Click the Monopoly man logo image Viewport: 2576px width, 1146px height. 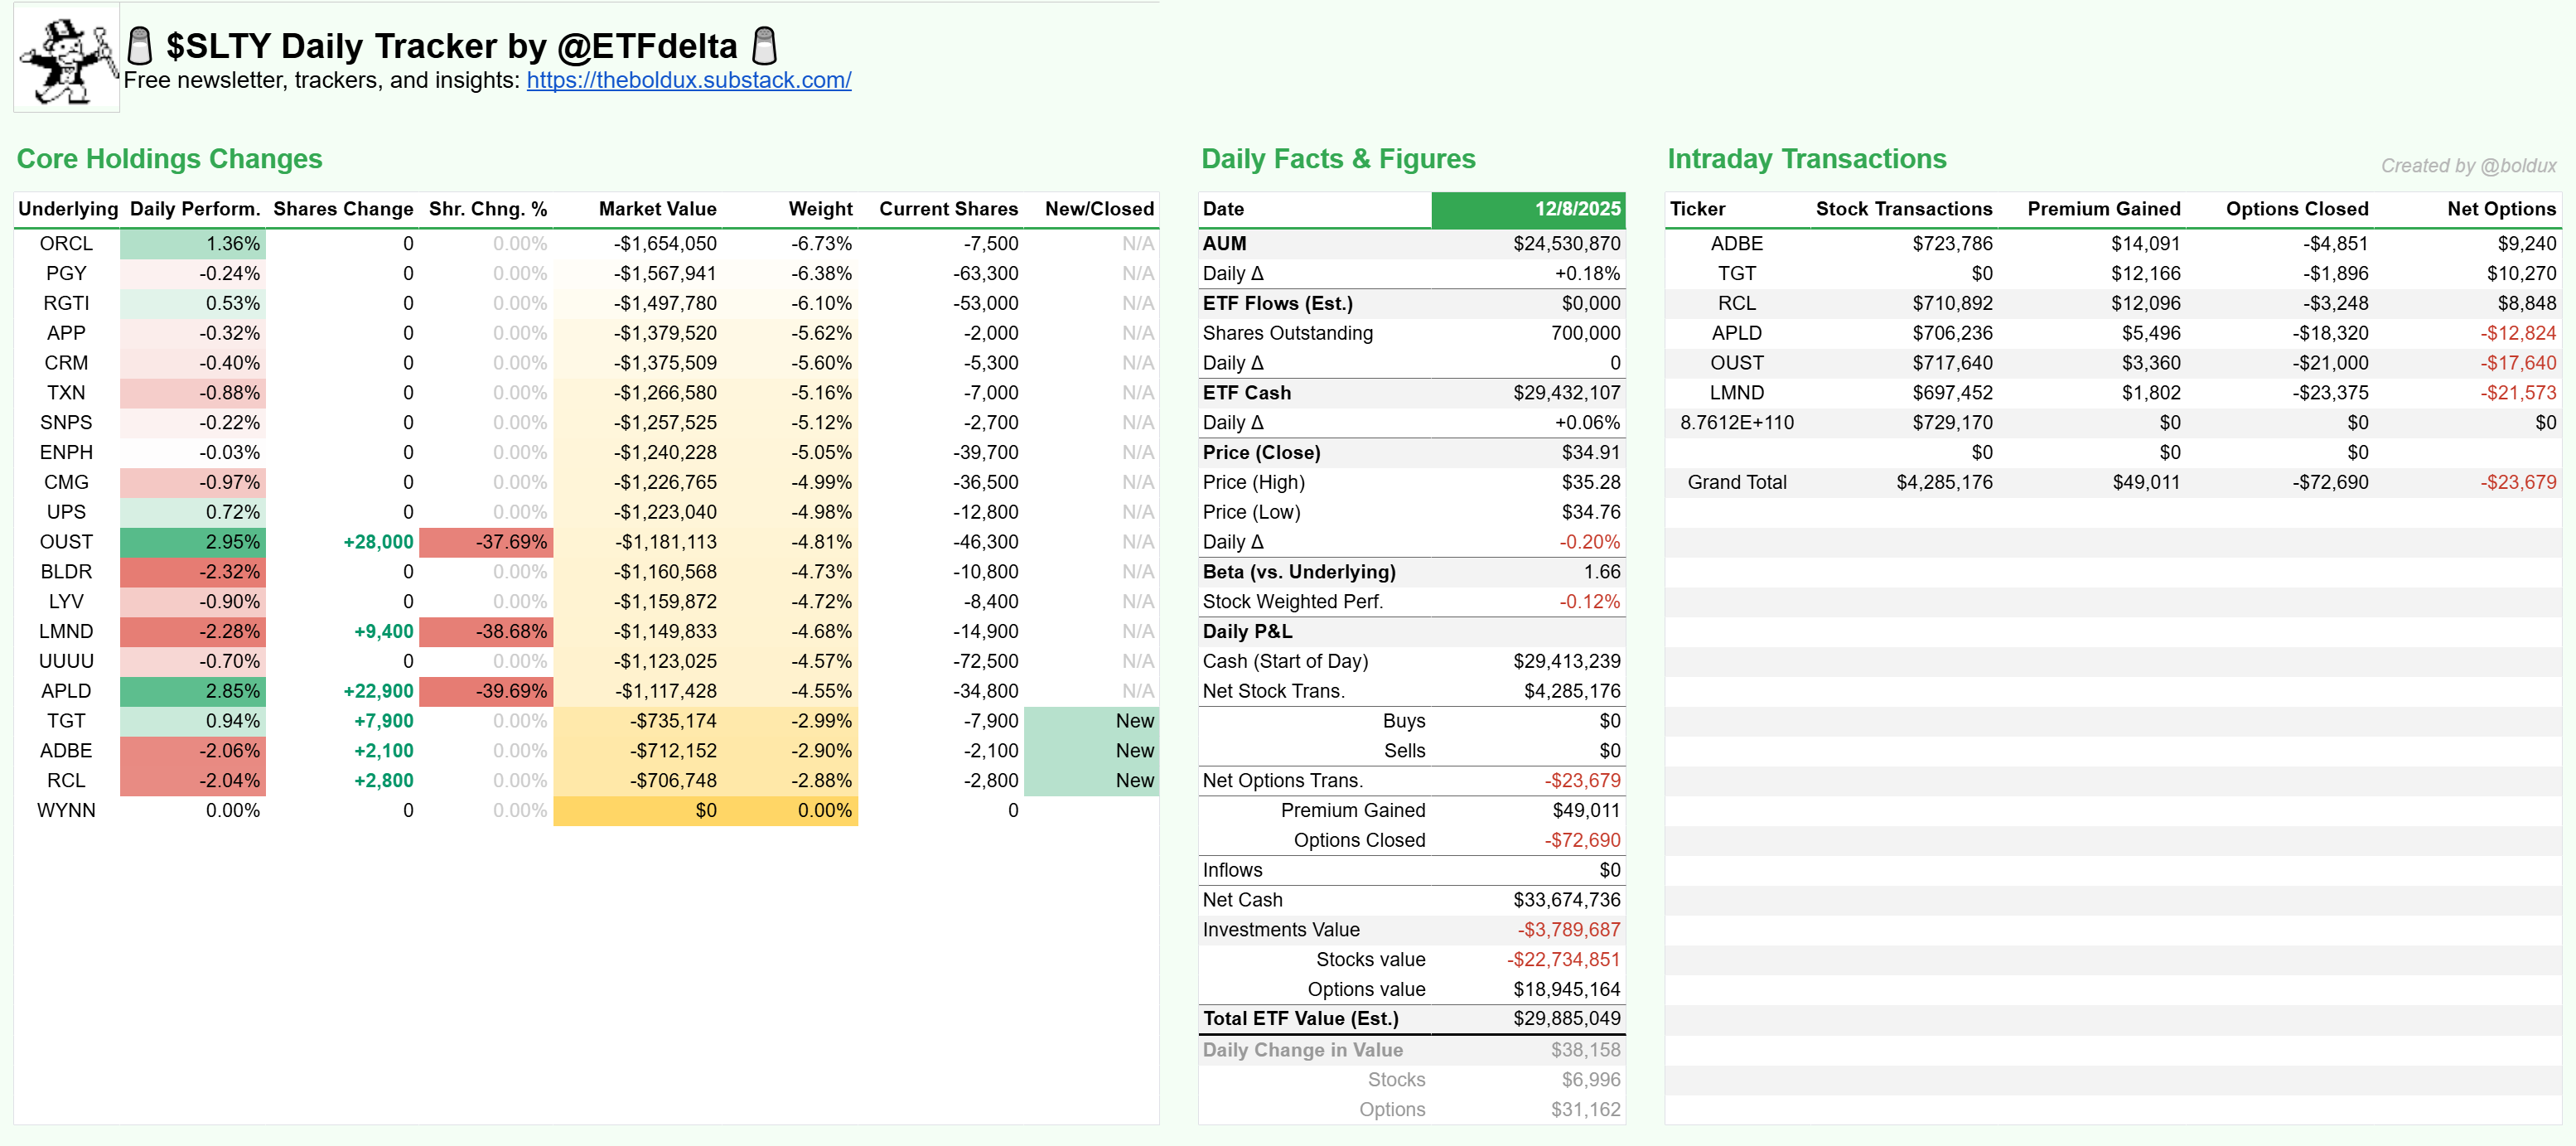(66, 57)
